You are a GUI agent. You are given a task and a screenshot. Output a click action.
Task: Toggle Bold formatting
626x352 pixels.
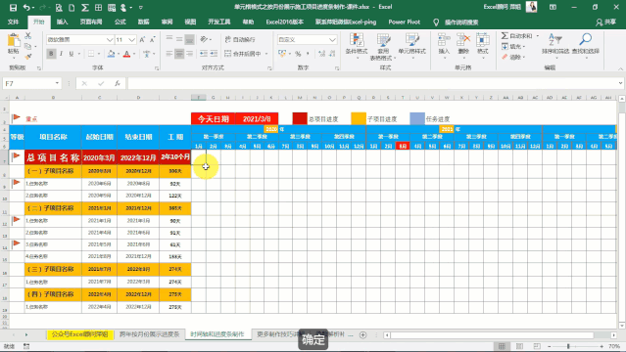[x=51, y=54]
